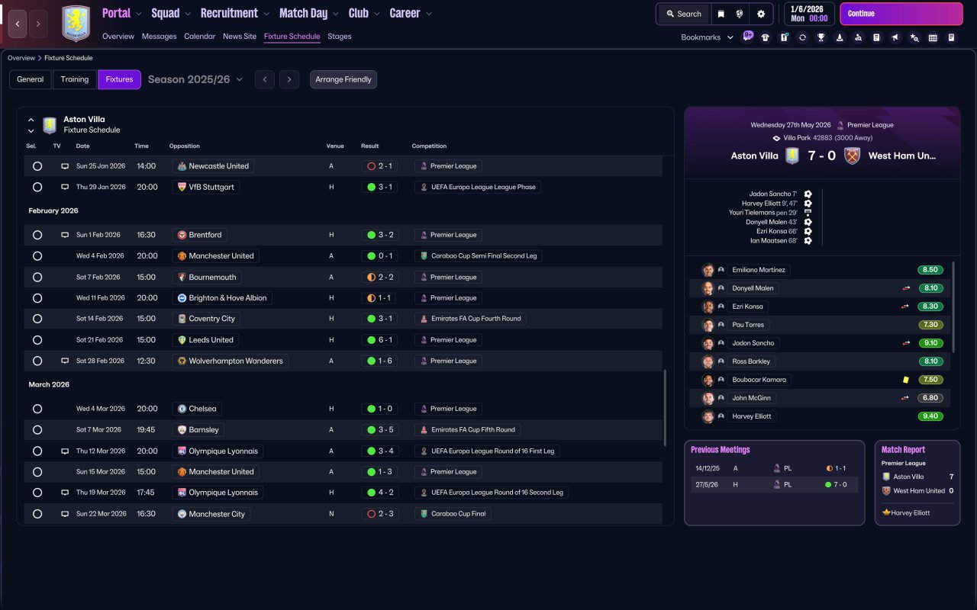The image size is (977, 610).
Task: Click the TV icon on Wolverhampton Wanderers row
Action: coord(65,361)
